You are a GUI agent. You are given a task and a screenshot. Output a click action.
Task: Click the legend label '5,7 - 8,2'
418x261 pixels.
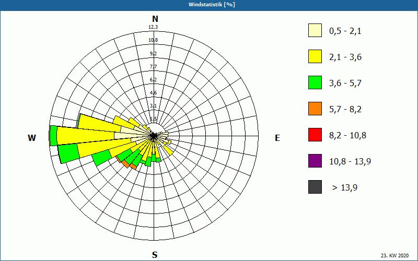(345, 110)
